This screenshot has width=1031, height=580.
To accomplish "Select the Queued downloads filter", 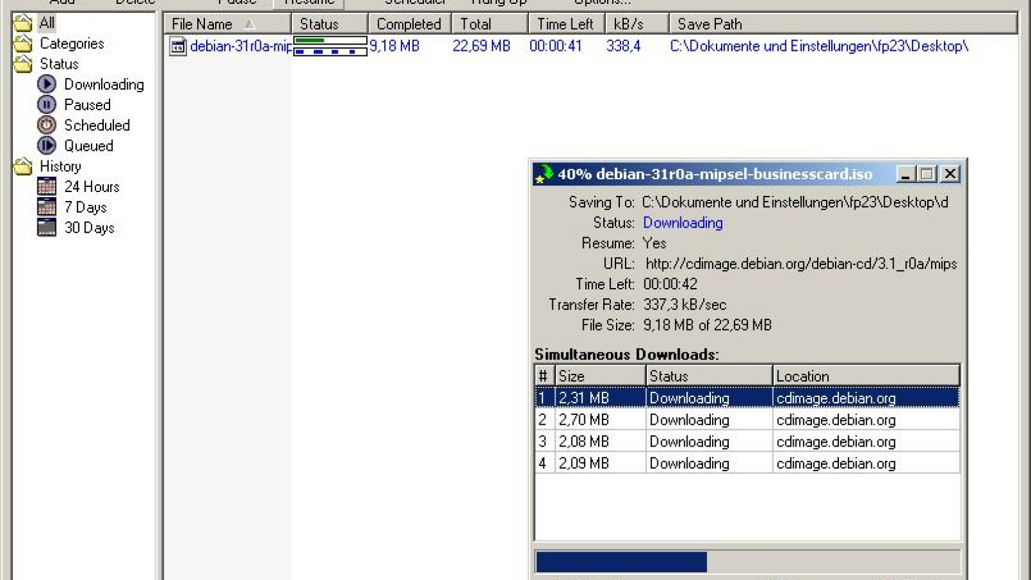I will coord(89,146).
